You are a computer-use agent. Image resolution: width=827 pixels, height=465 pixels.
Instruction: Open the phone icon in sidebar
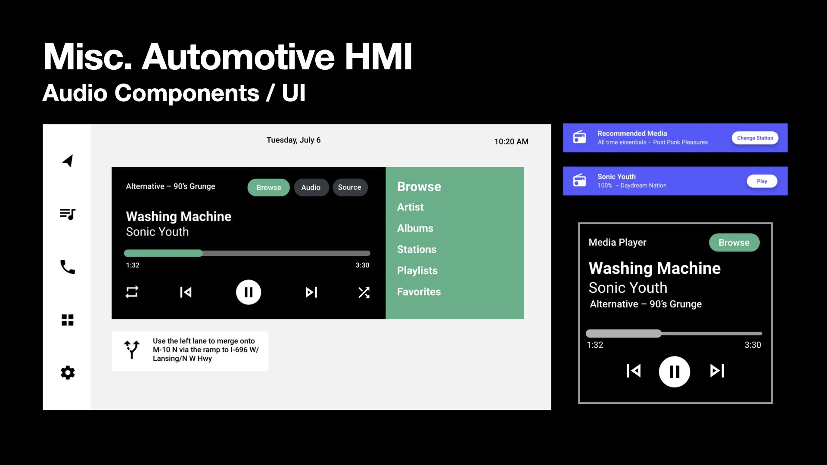[68, 267]
